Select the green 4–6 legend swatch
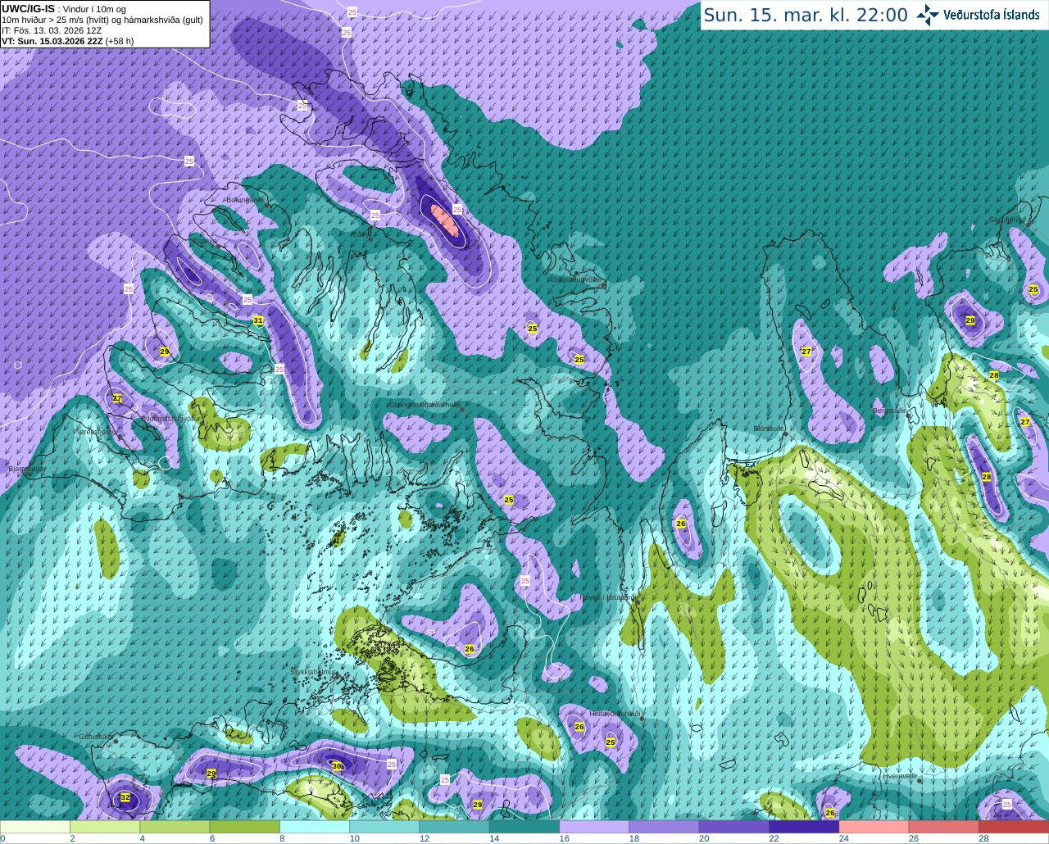Viewport: 1049px width, 844px height. tap(175, 827)
